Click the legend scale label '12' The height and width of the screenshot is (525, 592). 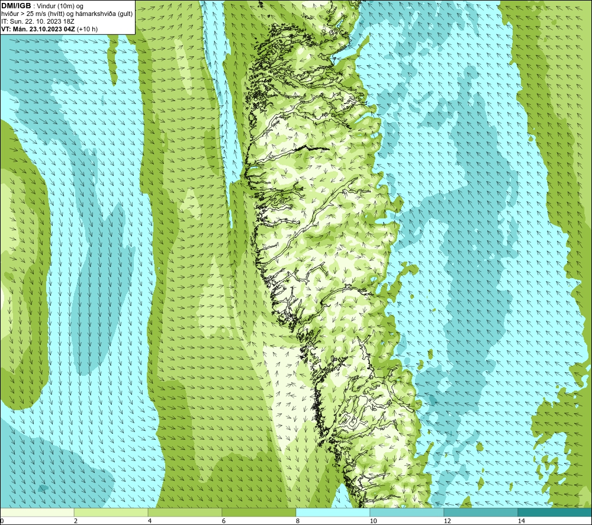point(447,521)
